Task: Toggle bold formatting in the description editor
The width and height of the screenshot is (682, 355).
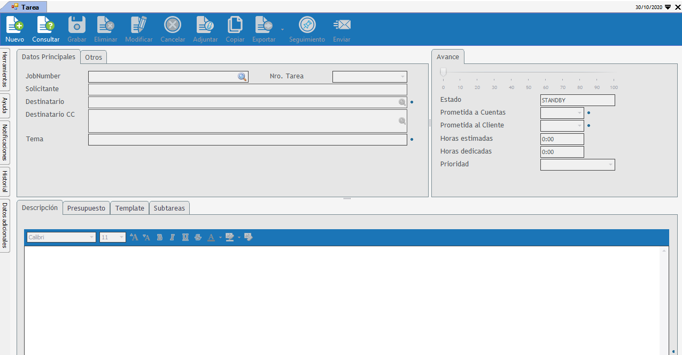Action: point(159,238)
